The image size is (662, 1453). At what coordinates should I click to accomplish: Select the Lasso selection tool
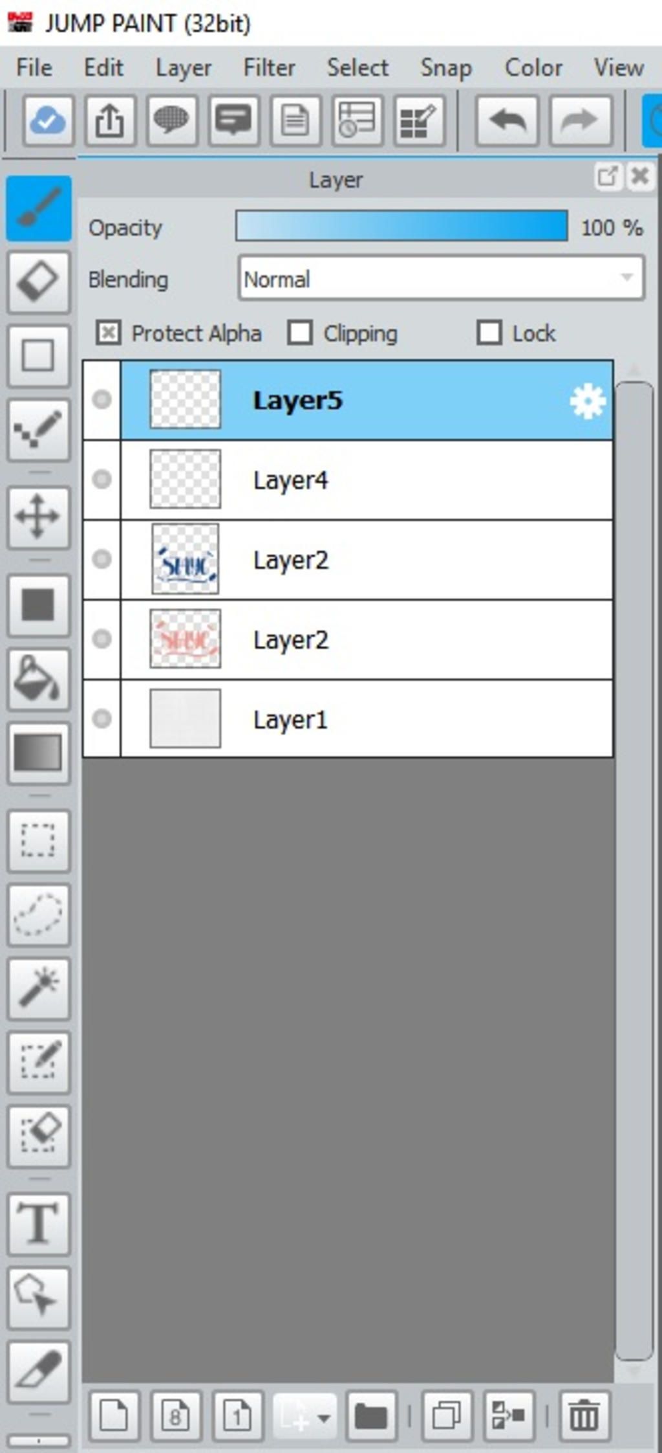pyautogui.click(x=38, y=914)
